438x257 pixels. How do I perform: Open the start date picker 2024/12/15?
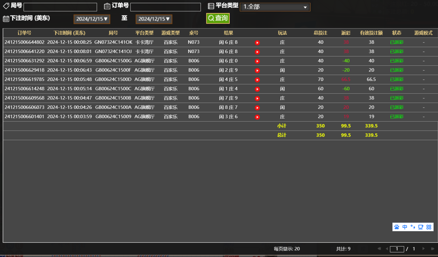tap(92, 19)
